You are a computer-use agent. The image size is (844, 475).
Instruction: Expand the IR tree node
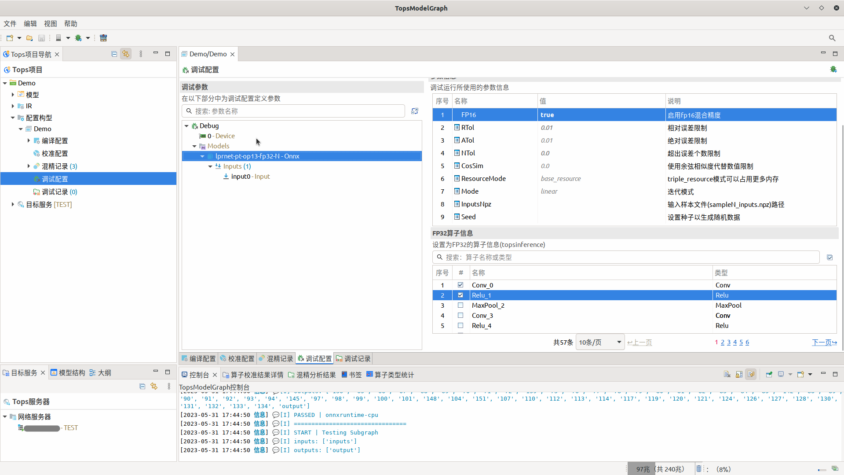pos(13,106)
